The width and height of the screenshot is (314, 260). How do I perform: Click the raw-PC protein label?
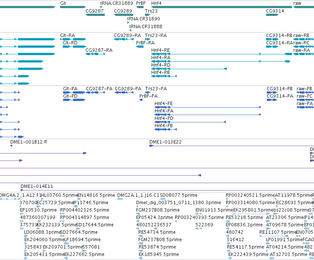tap(304, 96)
